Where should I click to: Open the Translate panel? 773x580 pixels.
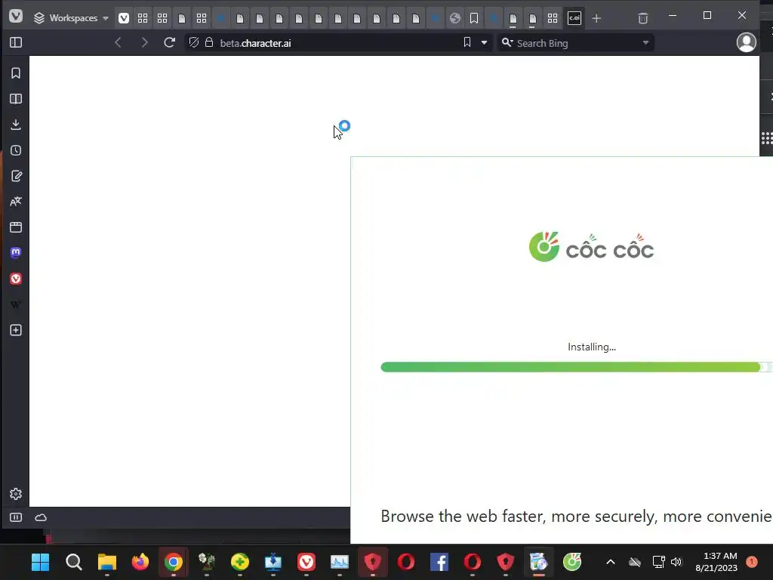click(x=16, y=202)
